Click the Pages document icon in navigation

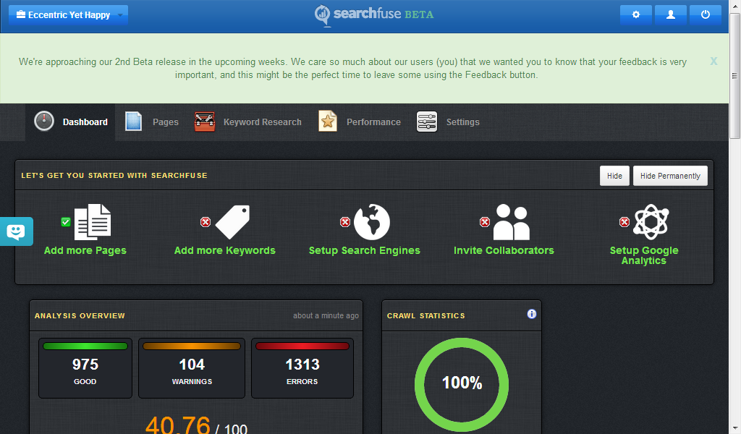133,122
